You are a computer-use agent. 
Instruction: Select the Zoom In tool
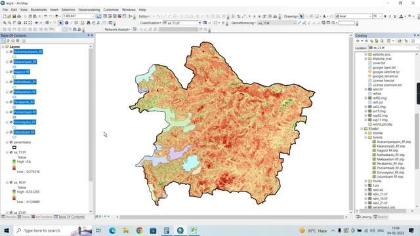[5, 23]
